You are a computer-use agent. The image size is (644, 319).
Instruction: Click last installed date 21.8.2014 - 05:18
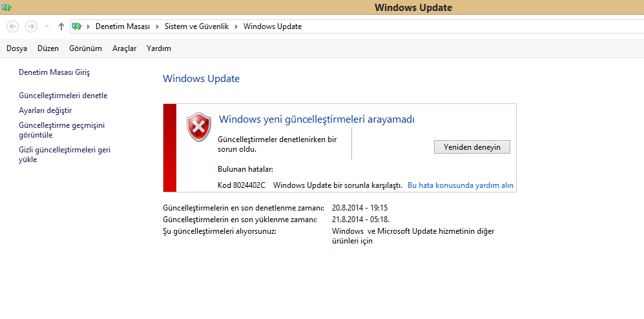pyautogui.click(x=360, y=220)
